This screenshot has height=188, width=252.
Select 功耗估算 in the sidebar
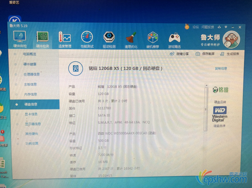click(x=32, y=144)
